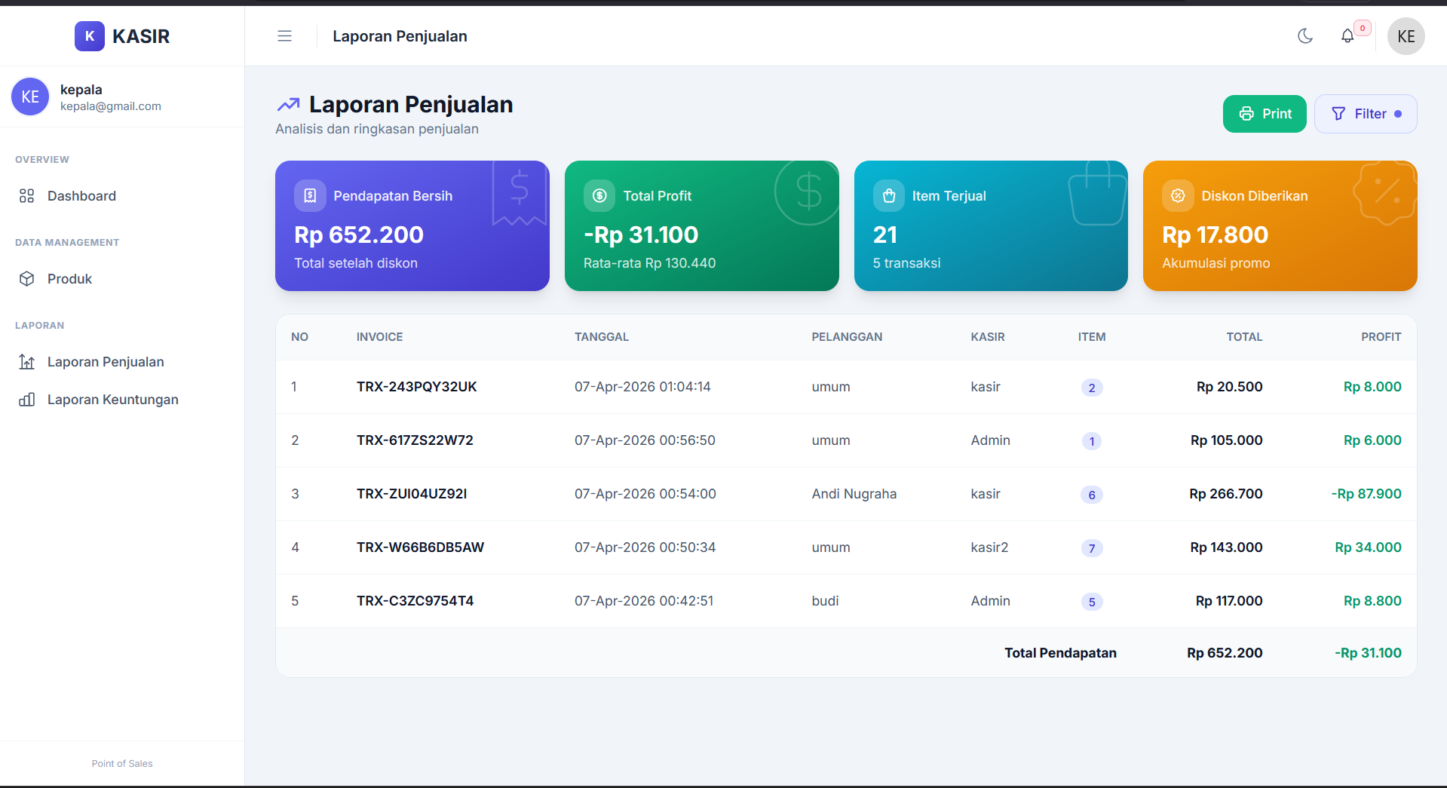Click the Laporan Keuntungan bar icon

27,400
